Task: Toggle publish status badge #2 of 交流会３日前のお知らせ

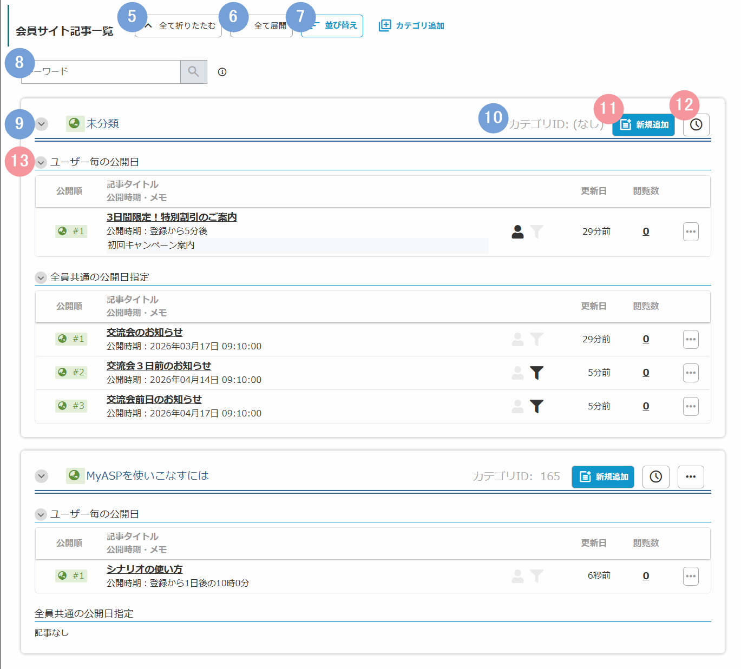Action: point(71,373)
